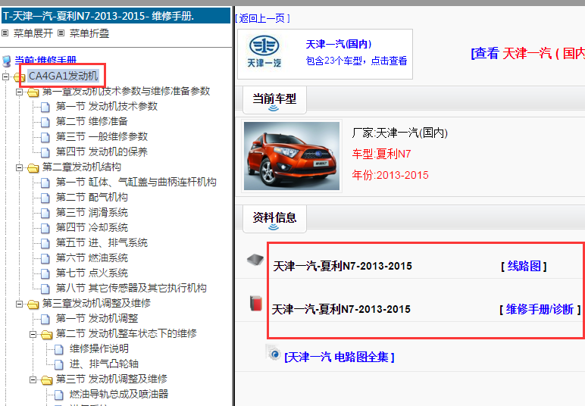Go back via 返回上一页 link
Screen dimensions: 585x406
[x=263, y=18]
